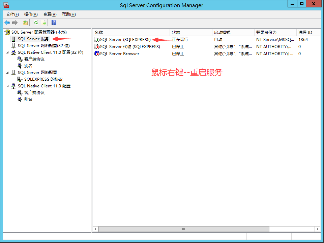Open the 查看(V) menu

50,14
